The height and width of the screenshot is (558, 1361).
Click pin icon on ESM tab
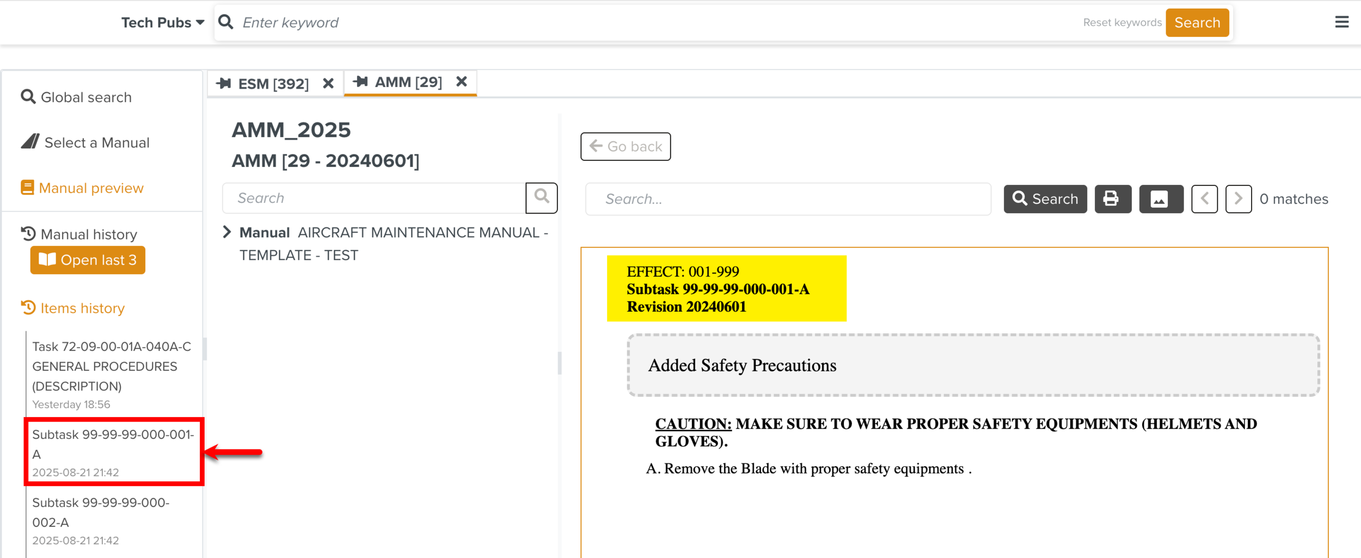pyautogui.click(x=224, y=83)
